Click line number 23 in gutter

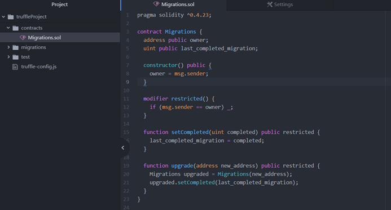(126, 199)
